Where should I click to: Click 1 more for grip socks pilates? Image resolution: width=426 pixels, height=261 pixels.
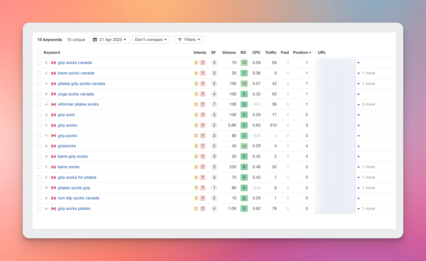[368, 209]
